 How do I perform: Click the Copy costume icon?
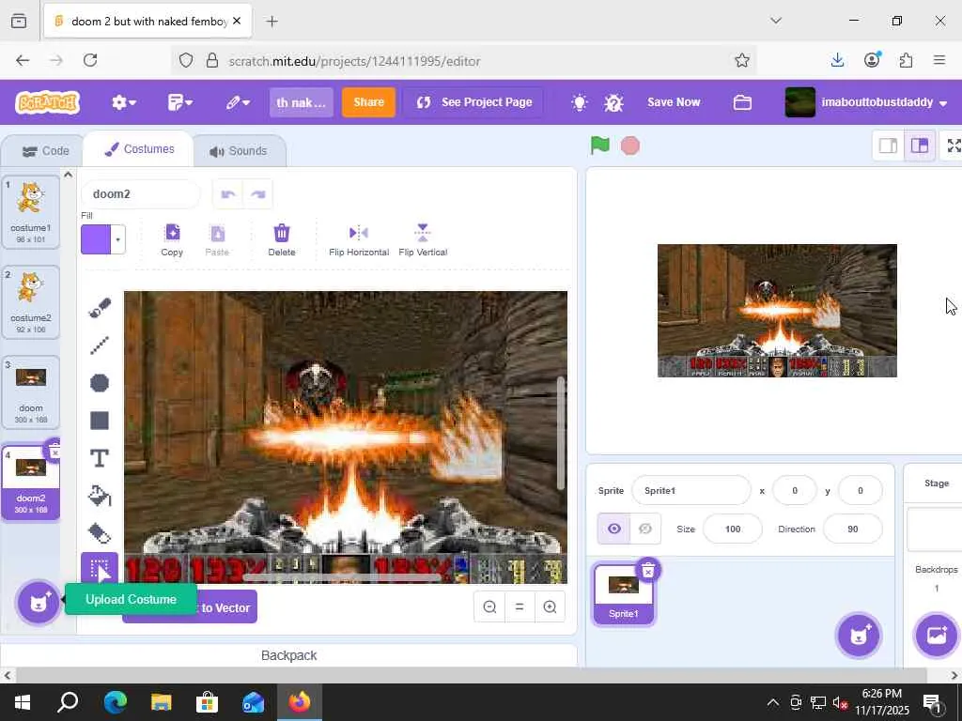click(x=173, y=239)
